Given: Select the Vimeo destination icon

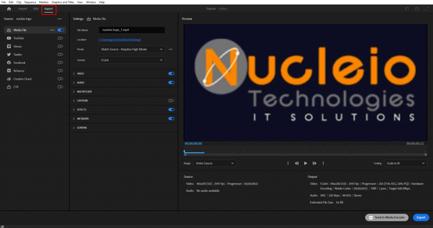Looking at the screenshot, I should [9, 46].
